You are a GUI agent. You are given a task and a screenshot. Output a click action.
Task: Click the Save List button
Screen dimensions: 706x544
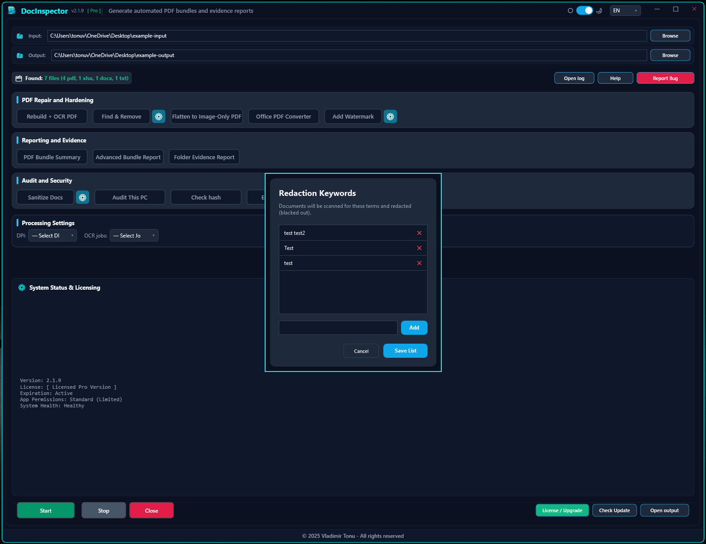(405, 351)
